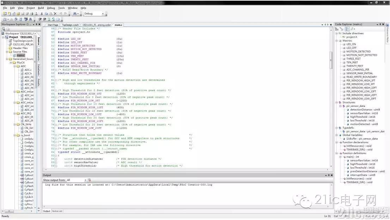Pin the Output panel
This screenshot has width=390, height=220.
pyautogui.click(x=329, y=175)
